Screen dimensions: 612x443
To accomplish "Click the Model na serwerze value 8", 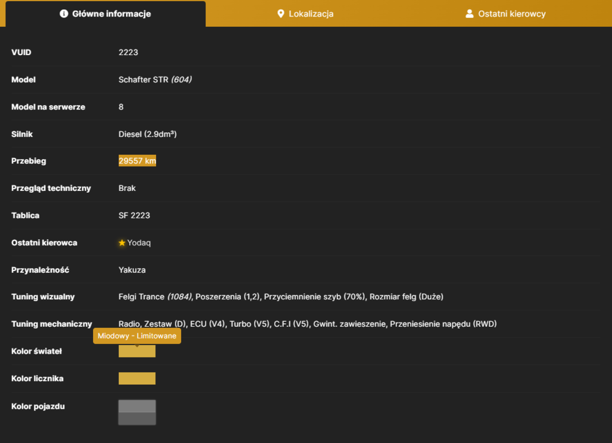I will [121, 107].
